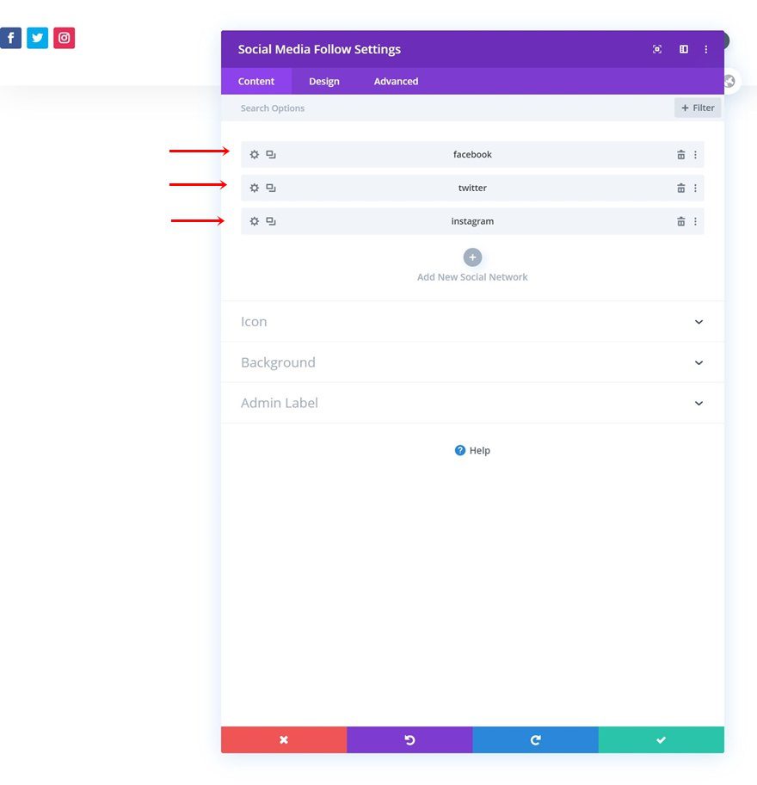
Task: Click the Facebook icon on the page preview
Action: point(10,38)
